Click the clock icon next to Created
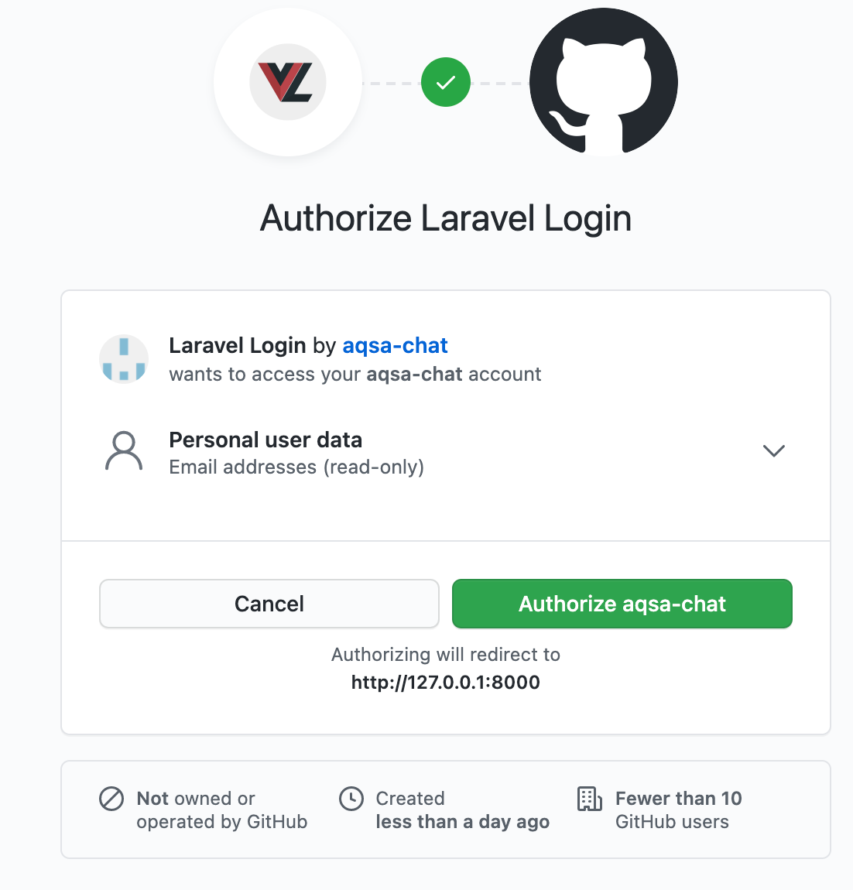The image size is (853, 890). point(351,799)
